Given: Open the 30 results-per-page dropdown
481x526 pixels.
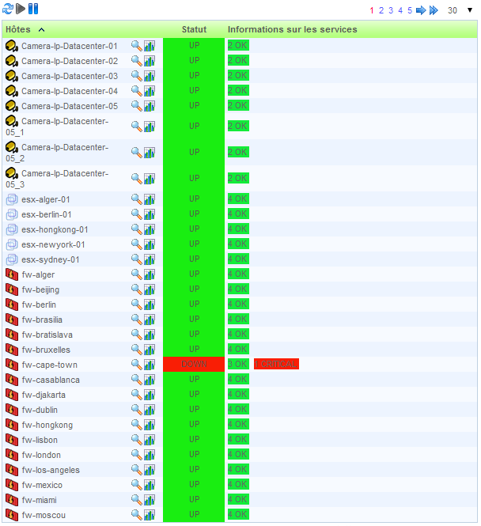Looking at the screenshot, I should point(460,10).
